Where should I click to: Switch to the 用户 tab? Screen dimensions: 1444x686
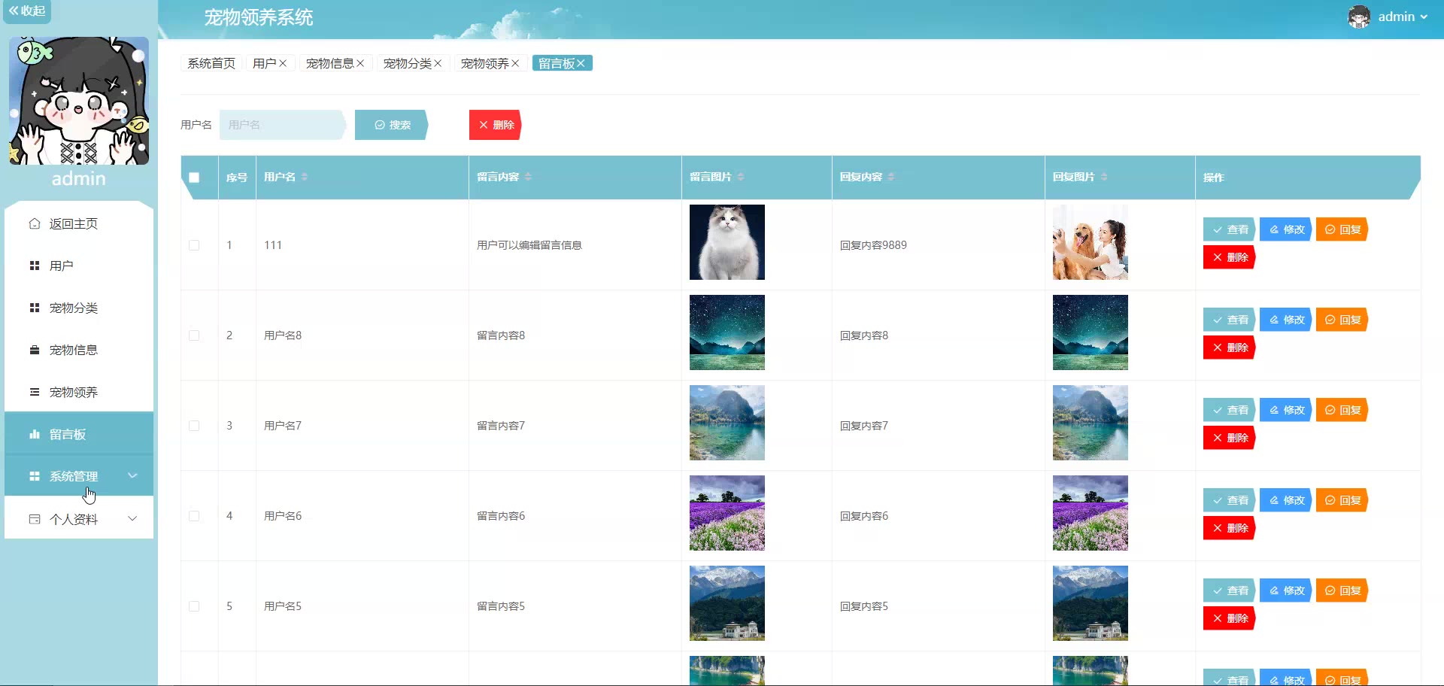click(265, 63)
